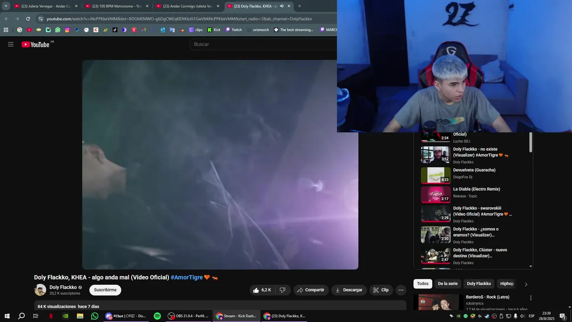This screenshot has height=322, width=572.
Task: Like the video with the thumbs-up button
Action: [262, 290]
